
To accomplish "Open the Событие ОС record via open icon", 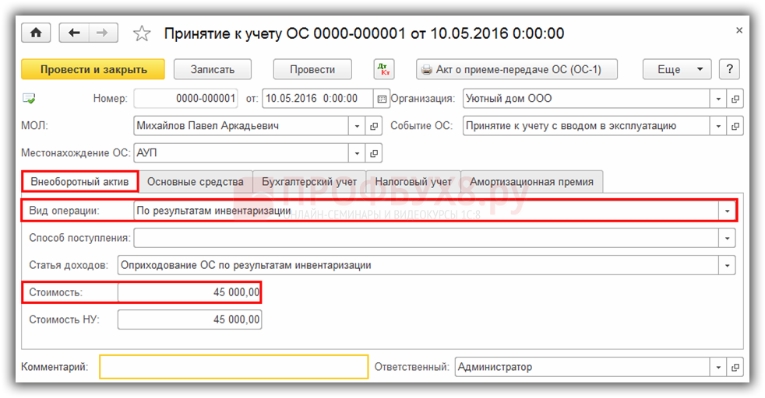I will (x=735, y=126).
